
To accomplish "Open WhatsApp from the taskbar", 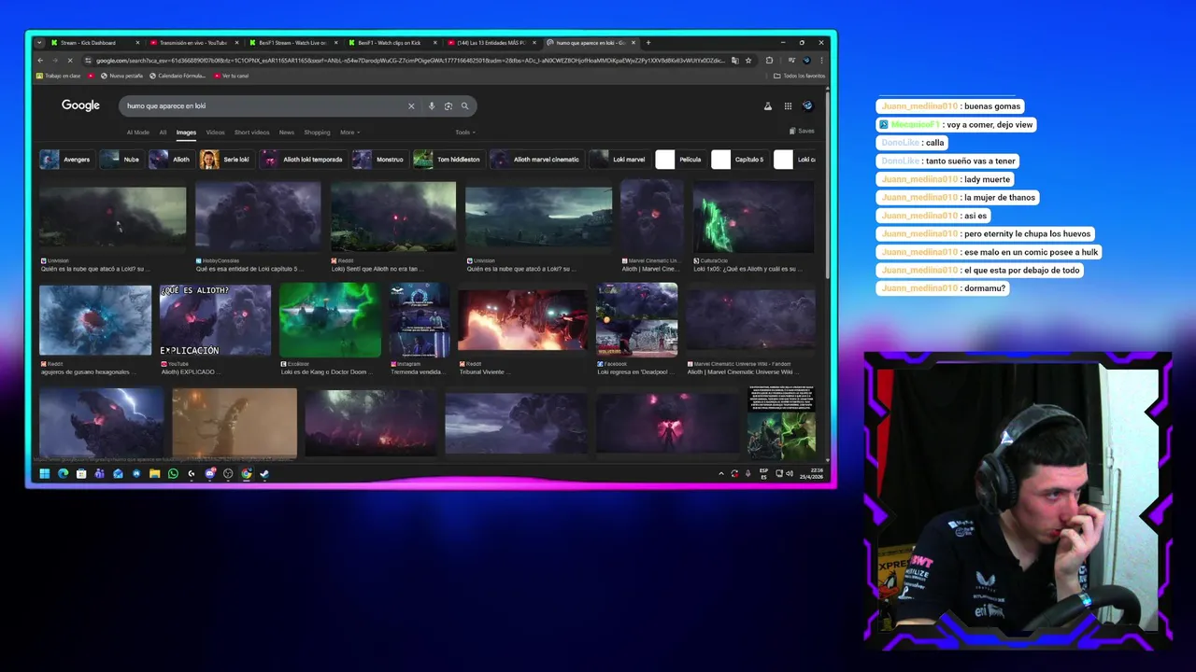I will tap(173, 474).
